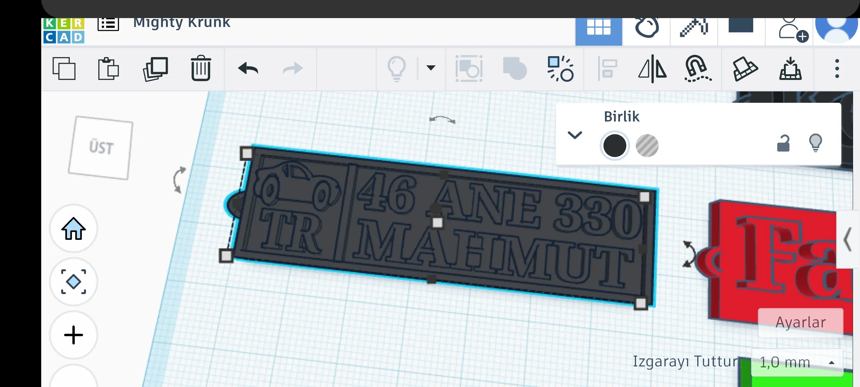The height and width of the screenshot is (387, 860).
Task: Click the Izgarayı Tuttur label
Action: 685,362
